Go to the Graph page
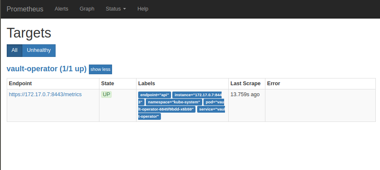This screenshot has width=380, height=170. point(87,9)
